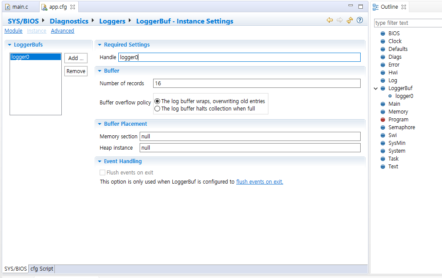Close the app.cfg editor tab
Image resolution: width=442 pixels, height=278 pixels.
pos(73,7)
